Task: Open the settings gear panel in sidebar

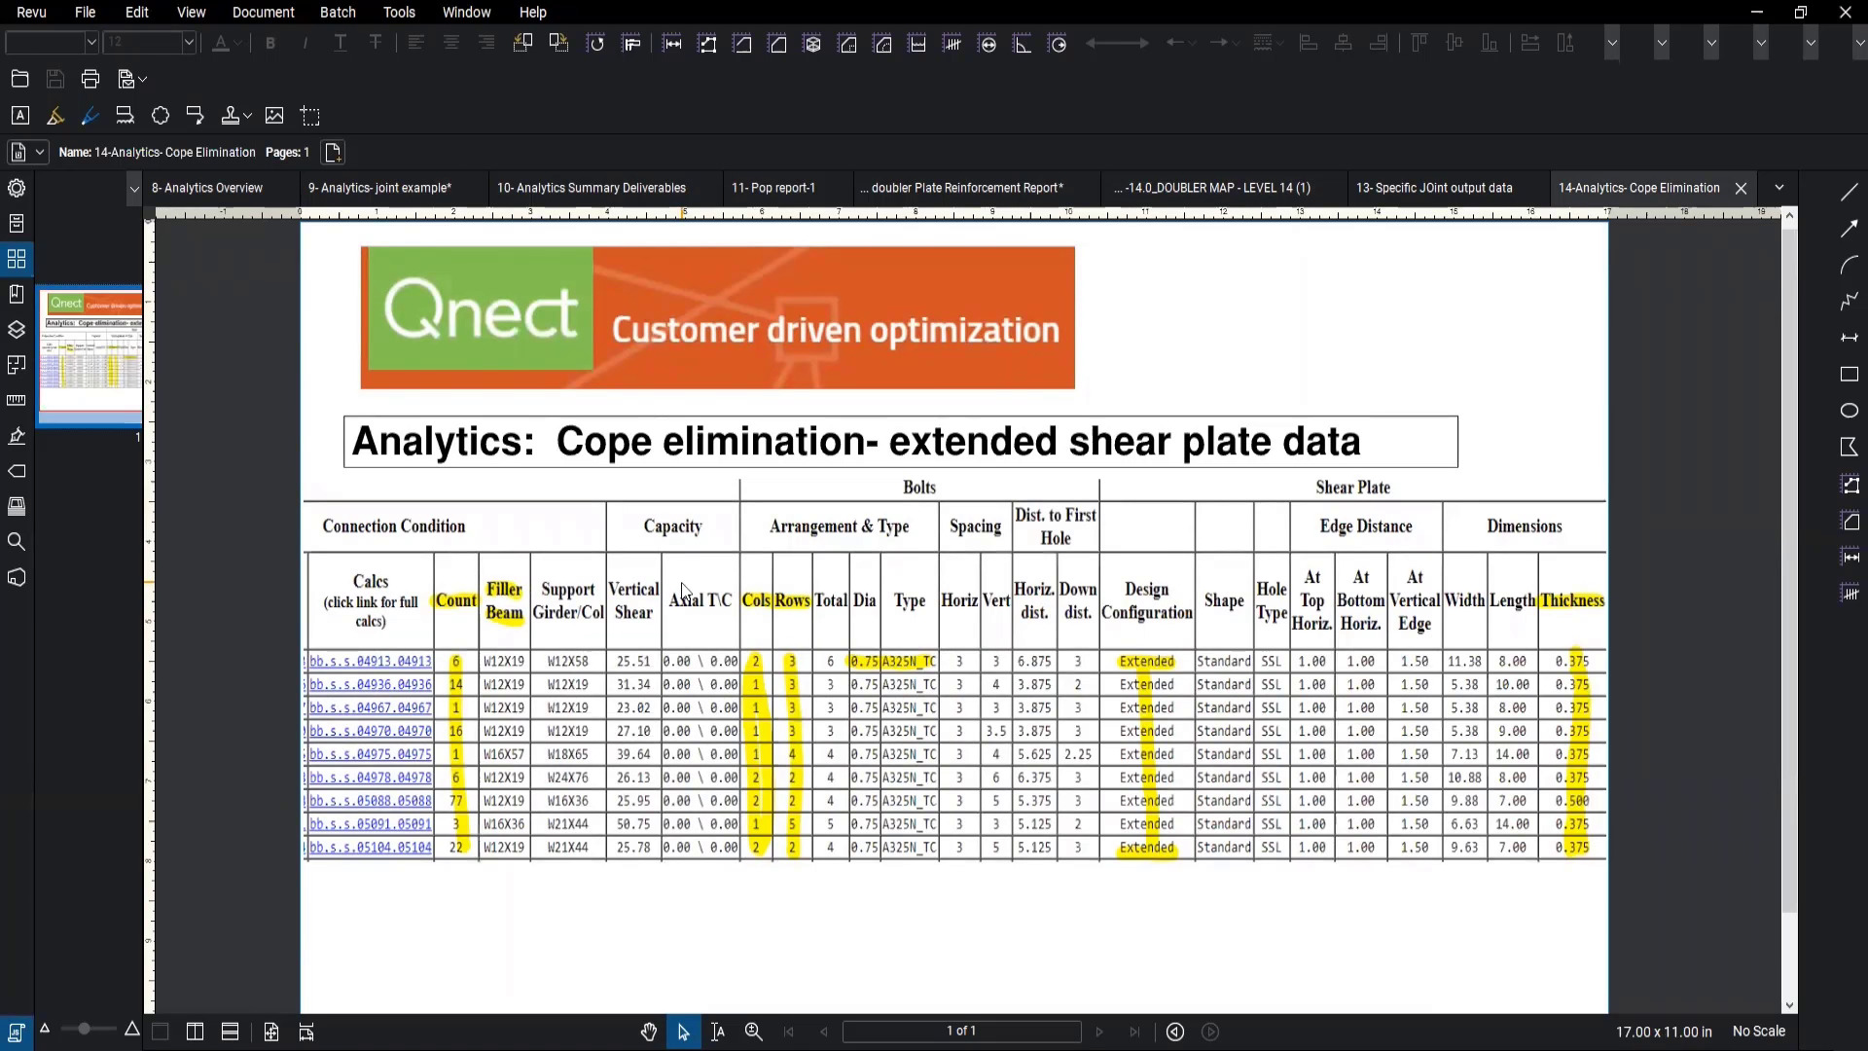Action: pyautogui.click(x=17, y=188)
